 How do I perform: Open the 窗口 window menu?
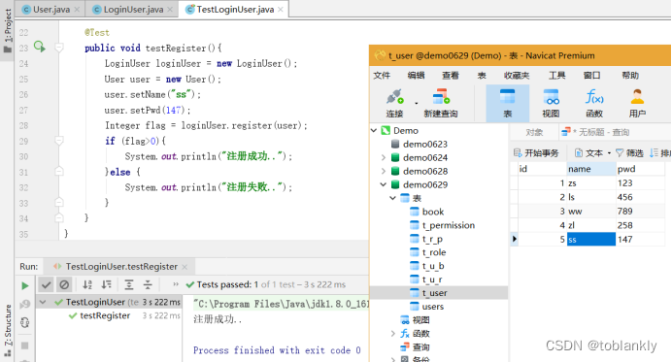(591, 76)
